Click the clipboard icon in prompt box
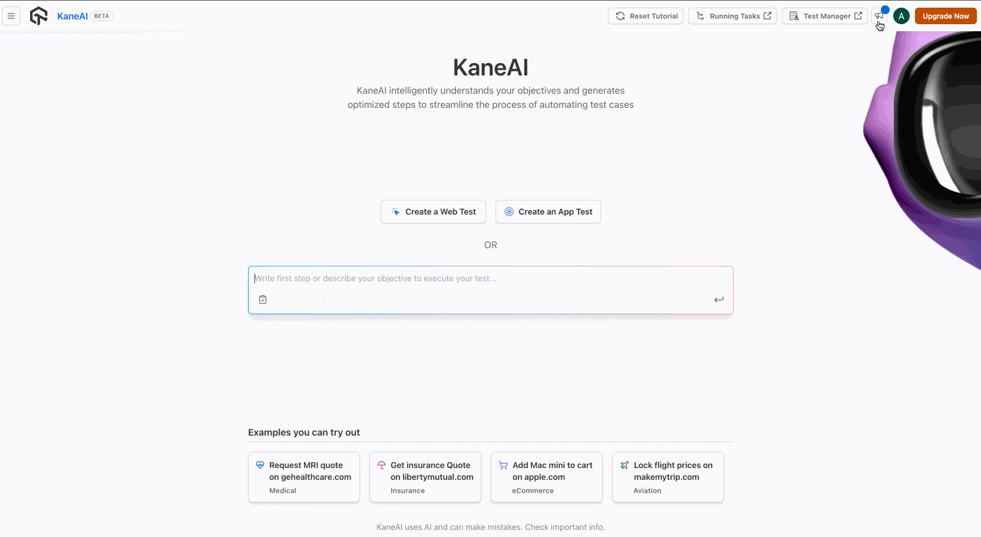 (x=263, y=299)
